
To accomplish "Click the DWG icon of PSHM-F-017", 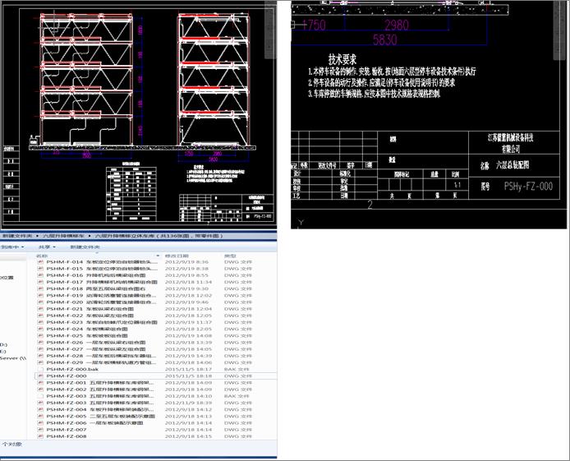I will [x=40, y=282].
